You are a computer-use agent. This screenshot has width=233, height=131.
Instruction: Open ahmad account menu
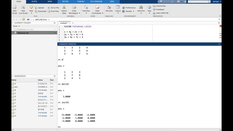pos(217,1)
